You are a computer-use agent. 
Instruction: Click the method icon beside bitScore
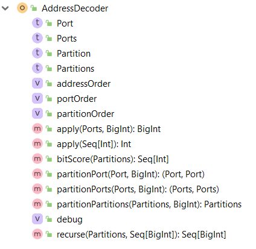coord(37,159)
